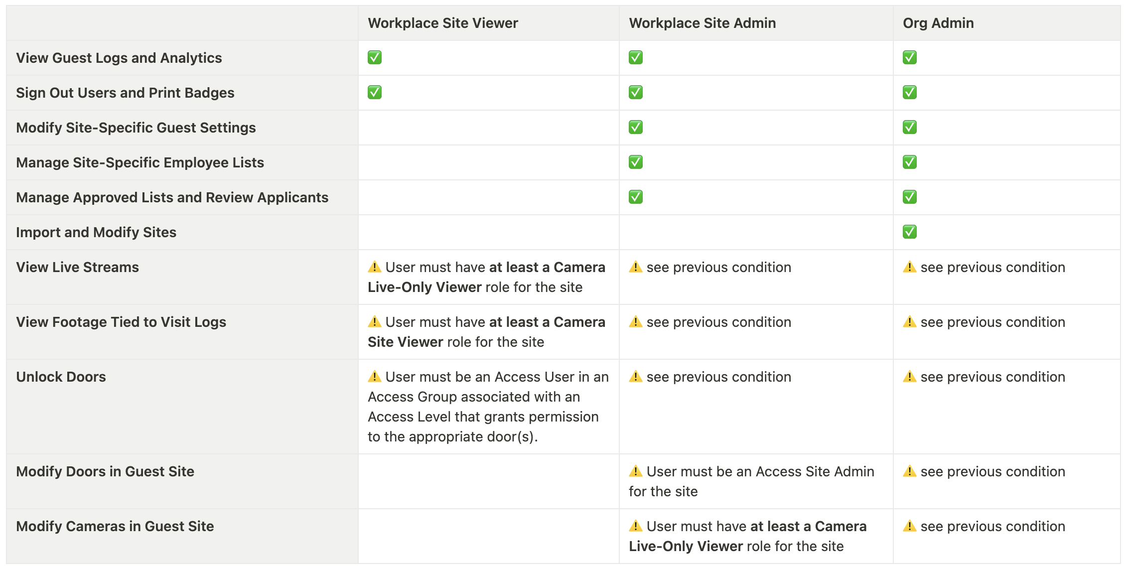
Task: Click Site Admin warning icon for View Footage row
Action: click(636, 322)
